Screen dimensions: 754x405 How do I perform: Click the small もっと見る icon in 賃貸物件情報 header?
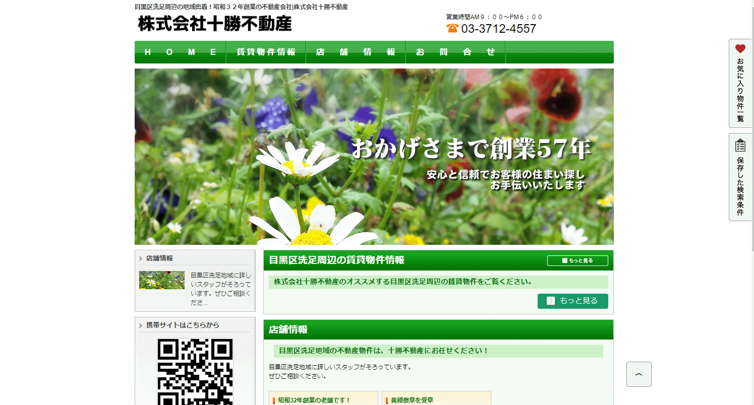click(x=564, y=260)
